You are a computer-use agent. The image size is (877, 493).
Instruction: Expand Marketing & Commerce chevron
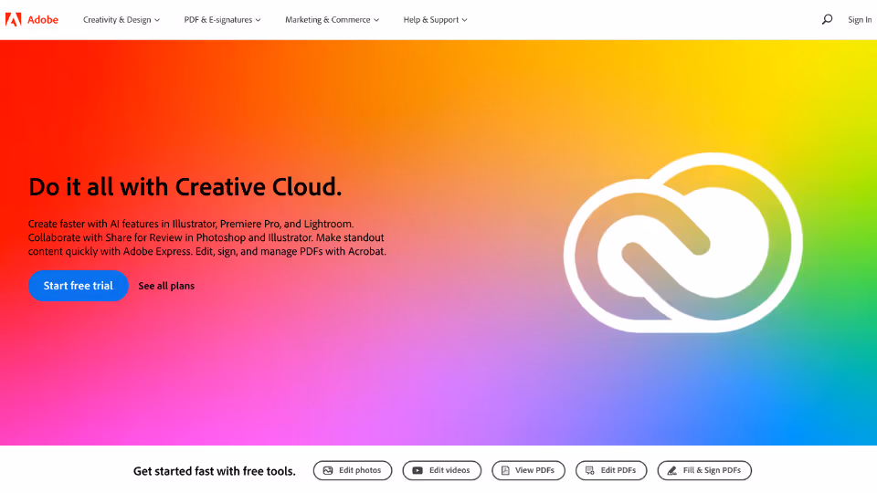(x=376, y=20)
